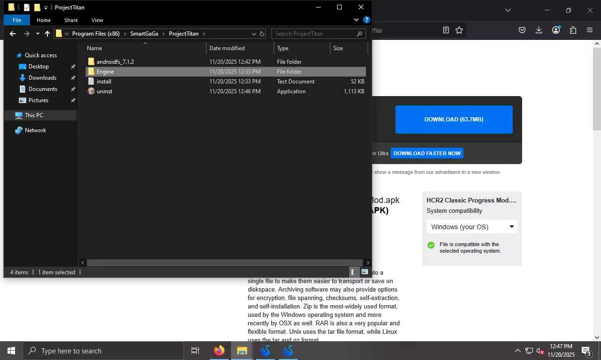
Task: Open the browser hamburger menu
Action: pyautogui.click(x=590, y=30)
